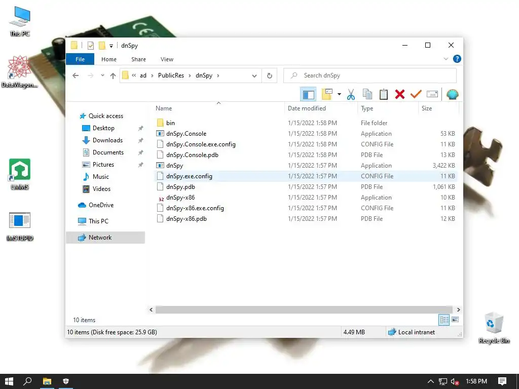This screenshot has height=389, width=519.
Task: Open the dropdown arrow beside new folder icon
Action: click(x=339, y=95)
